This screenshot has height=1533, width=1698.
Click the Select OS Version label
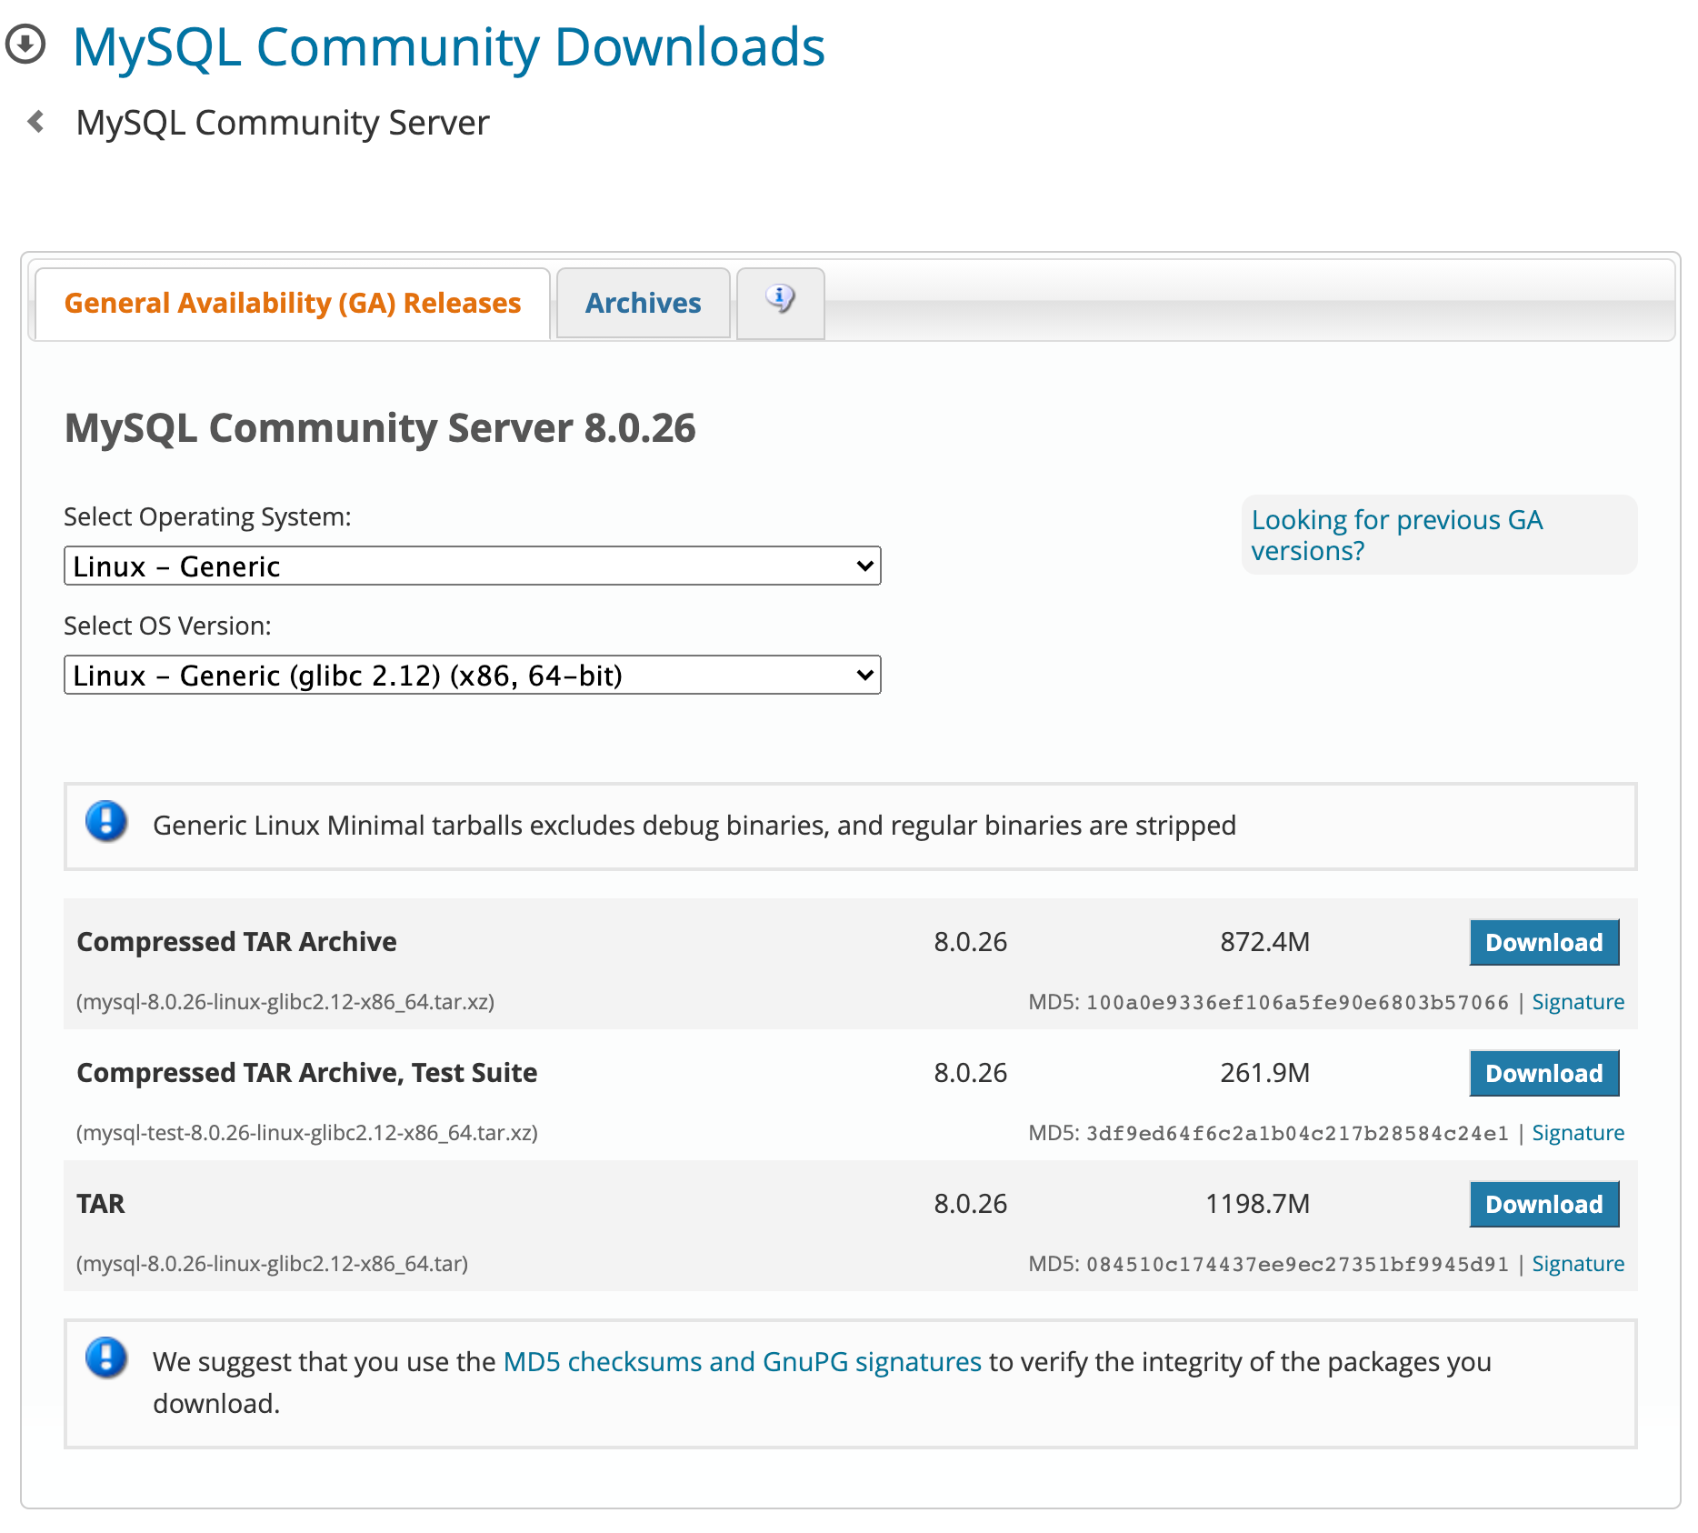pyautogui.click(x=167, y=626)
